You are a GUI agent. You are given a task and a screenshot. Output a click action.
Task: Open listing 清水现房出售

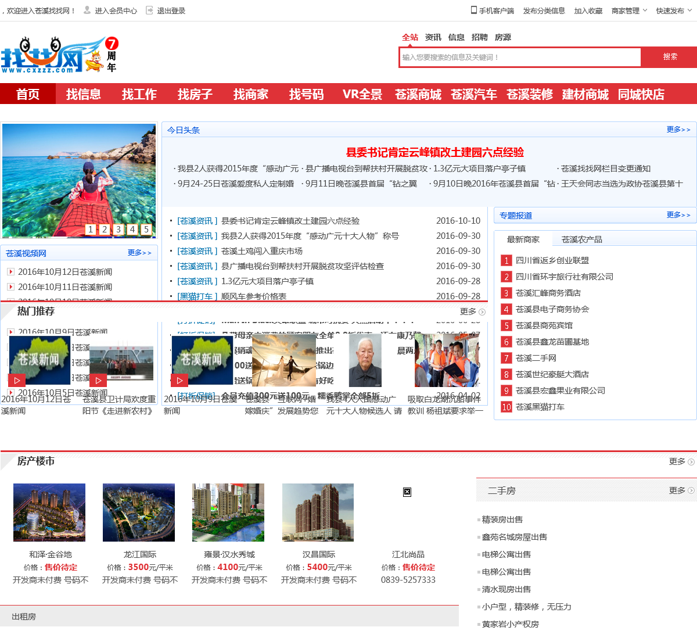tap(506, 589)
